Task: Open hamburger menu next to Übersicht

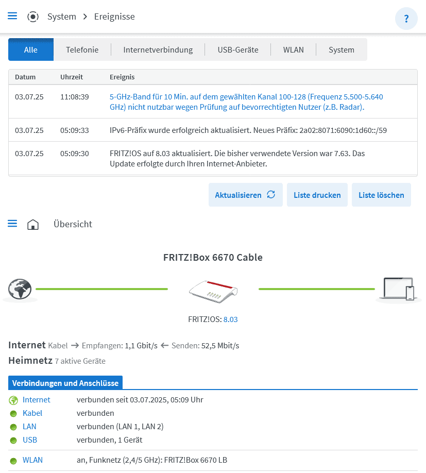Action: point(12,224)
